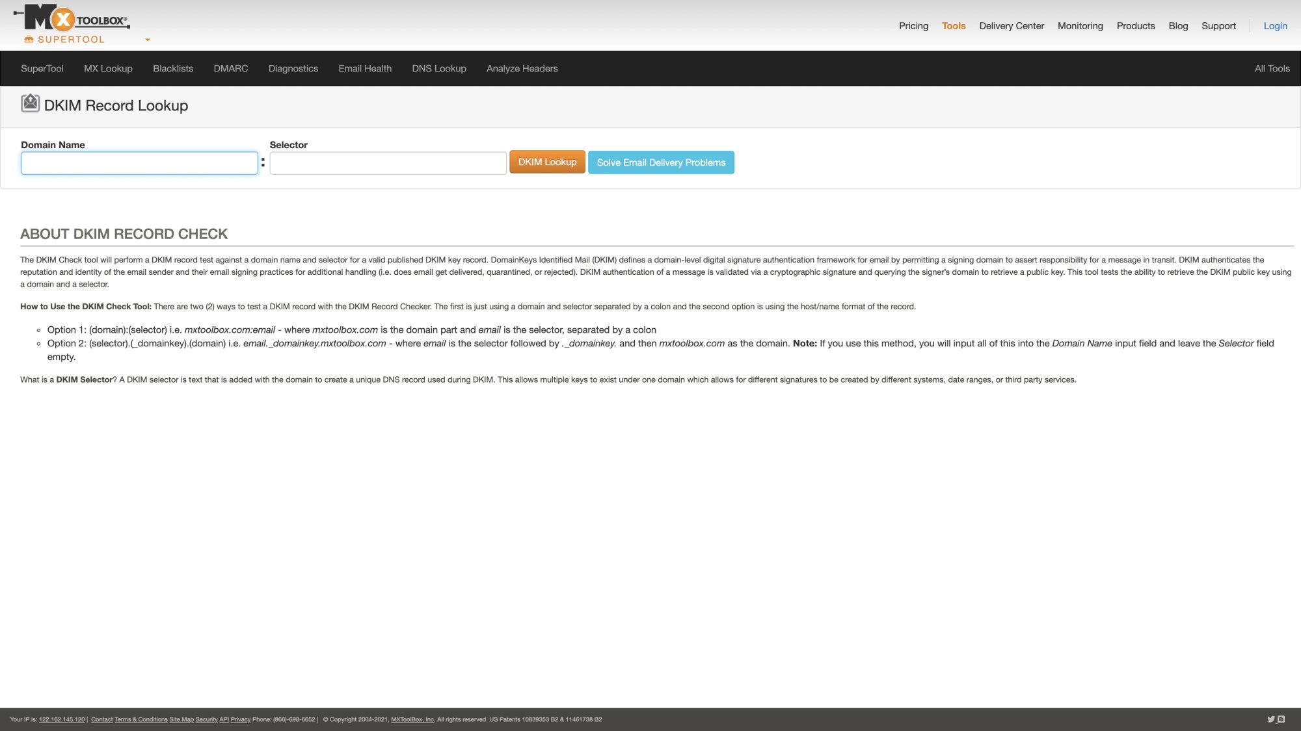This screenshot has width=1301, height=731.
Task: Open MXToolbox Twitter from footer icon
Action: pyautogui.click(x=1270, y=719)
